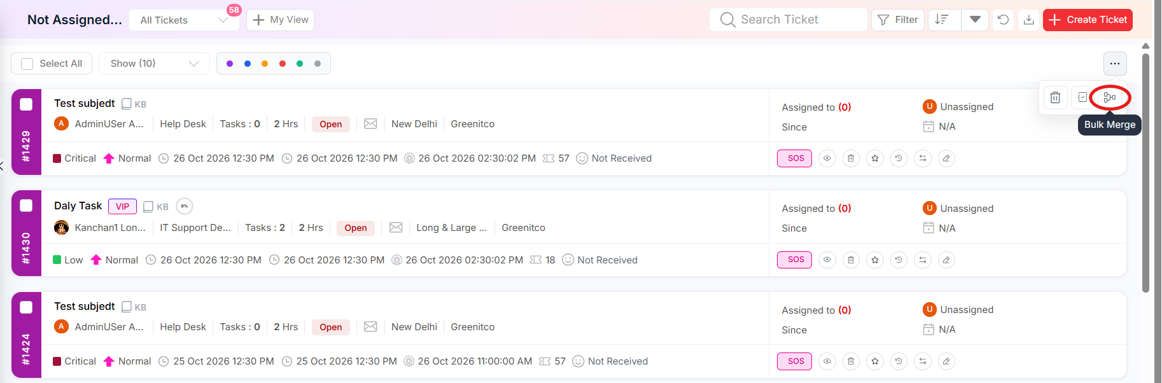Click the history icon on ticket #1424
Screen dimensions: 1162x383
[899, 361]
